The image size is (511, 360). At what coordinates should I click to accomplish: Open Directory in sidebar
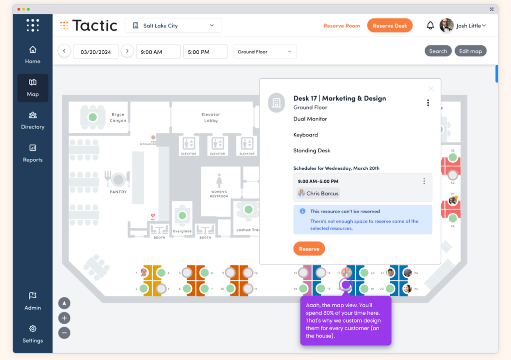point(32,120)
